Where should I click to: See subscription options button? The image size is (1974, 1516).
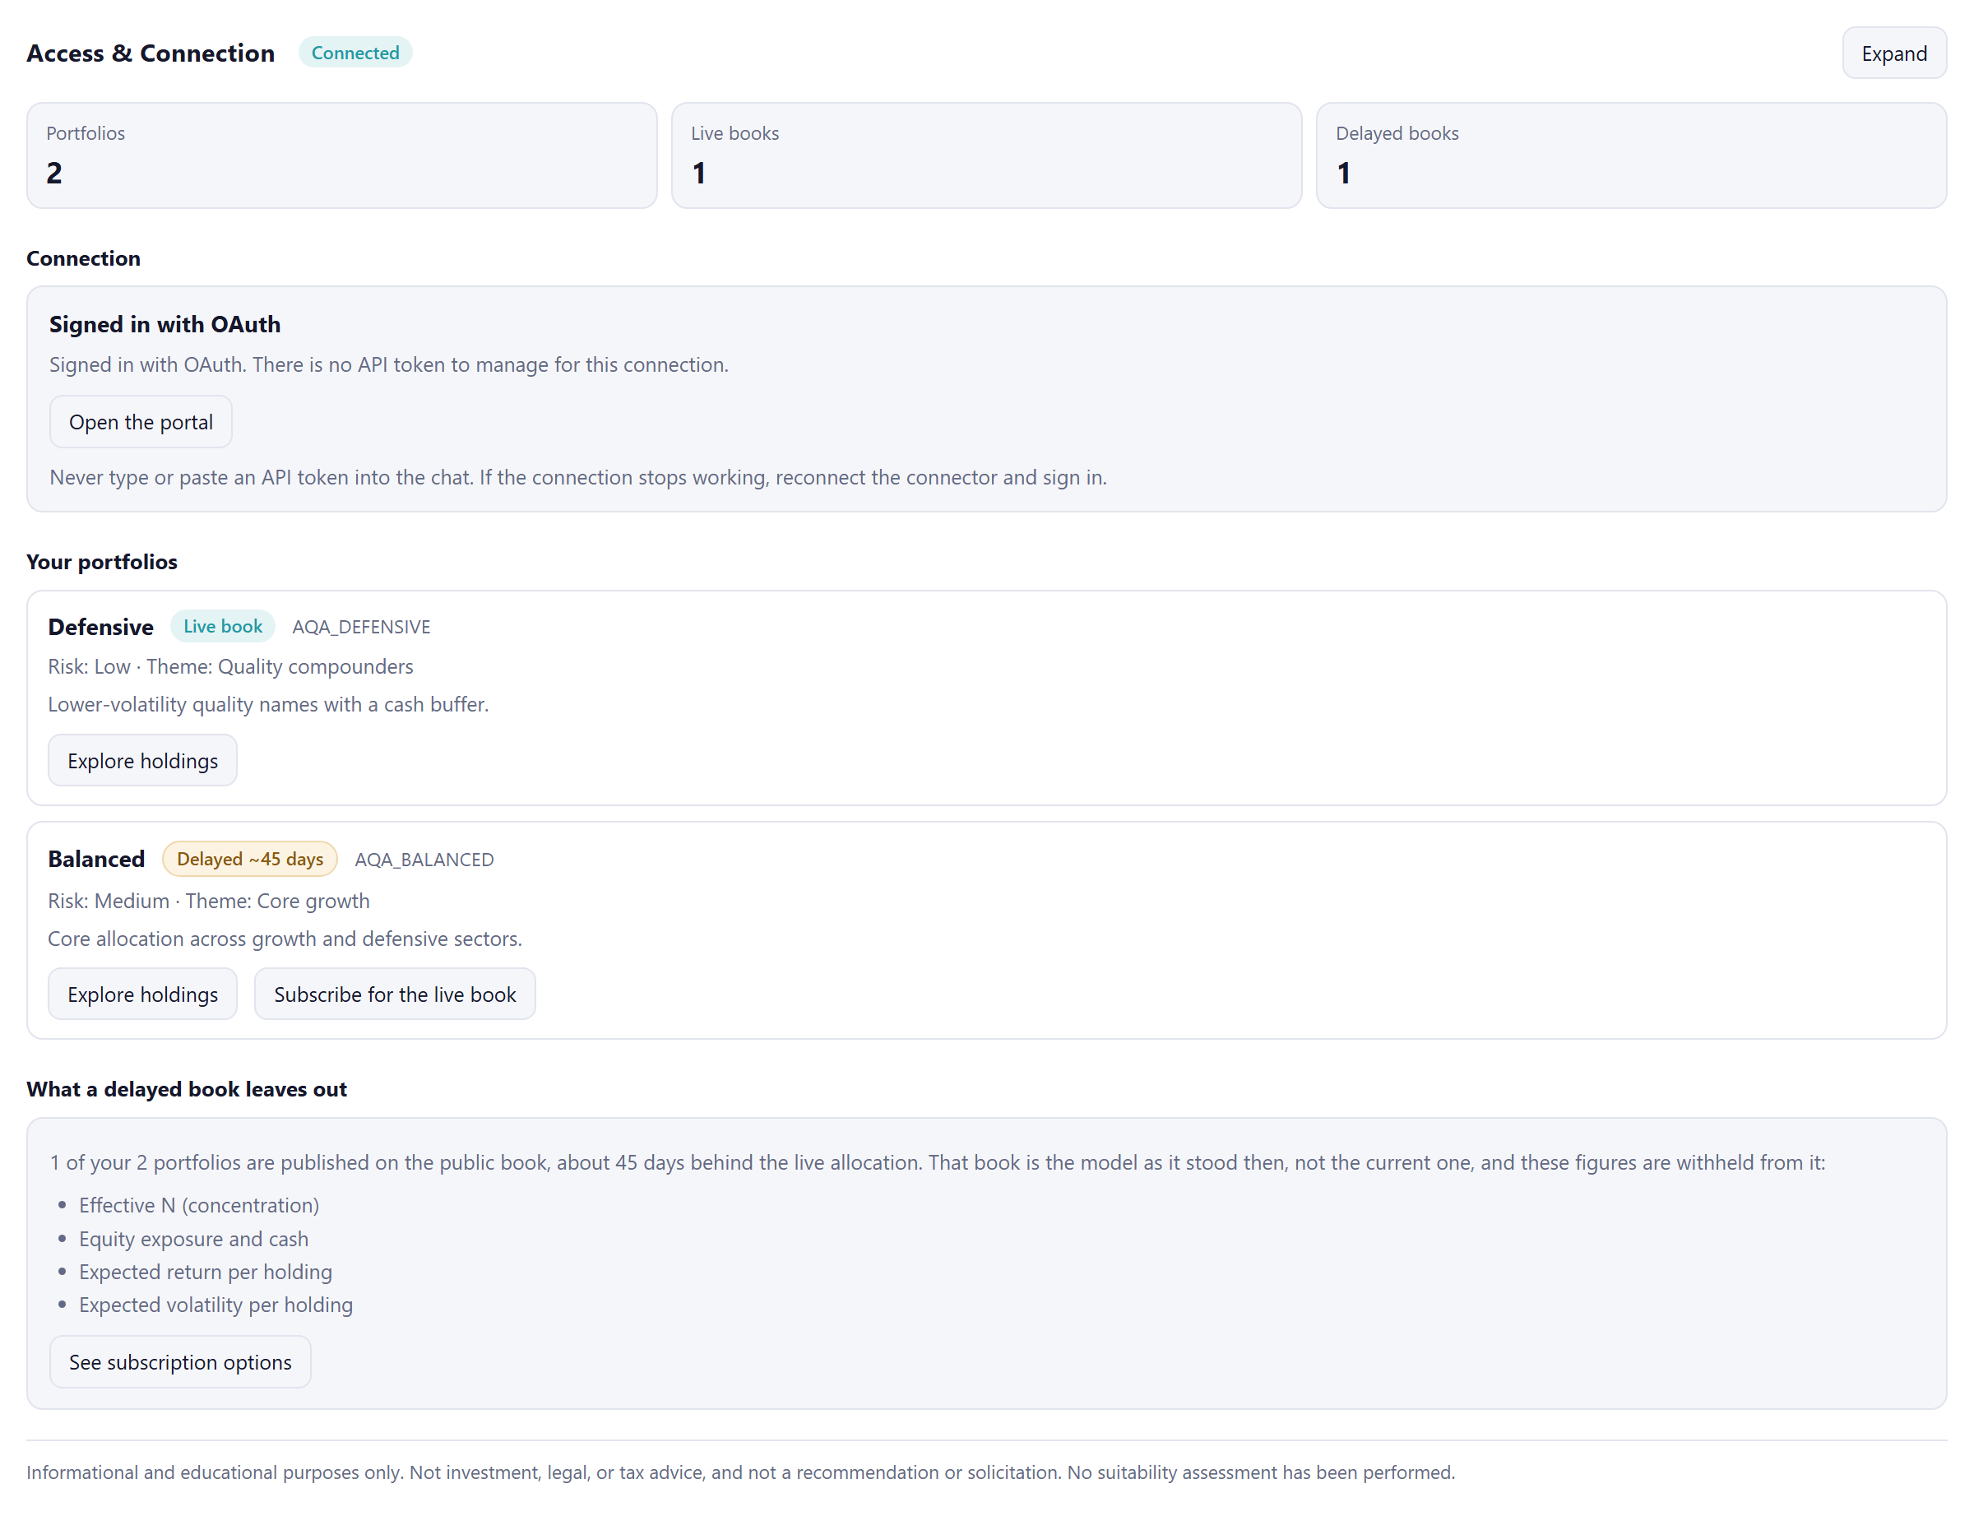coord(180,1361)
